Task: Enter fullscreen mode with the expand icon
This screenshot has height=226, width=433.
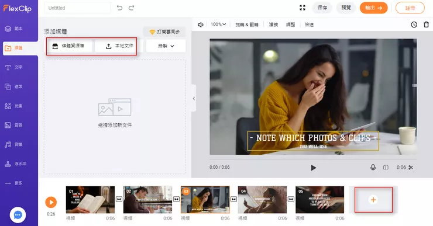Action: point(303,8)
